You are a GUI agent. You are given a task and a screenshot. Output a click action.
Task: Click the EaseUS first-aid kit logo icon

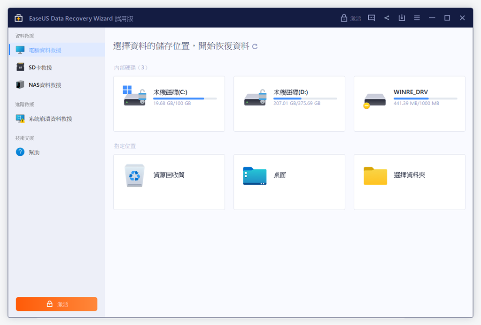point(18,18)
